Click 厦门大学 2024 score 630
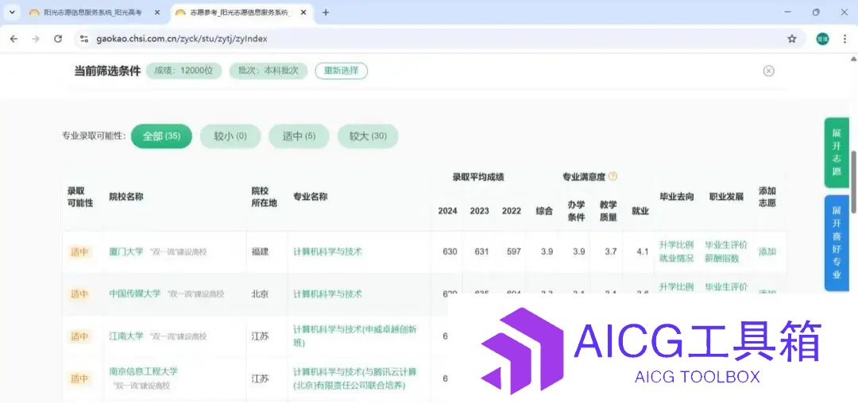858x403 pixels. tap(450, 251)
